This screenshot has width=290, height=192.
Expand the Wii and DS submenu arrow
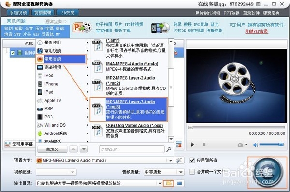87,125
